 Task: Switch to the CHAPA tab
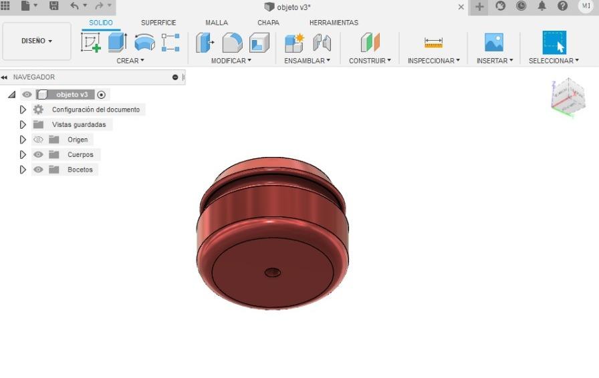tap(268, 23)
